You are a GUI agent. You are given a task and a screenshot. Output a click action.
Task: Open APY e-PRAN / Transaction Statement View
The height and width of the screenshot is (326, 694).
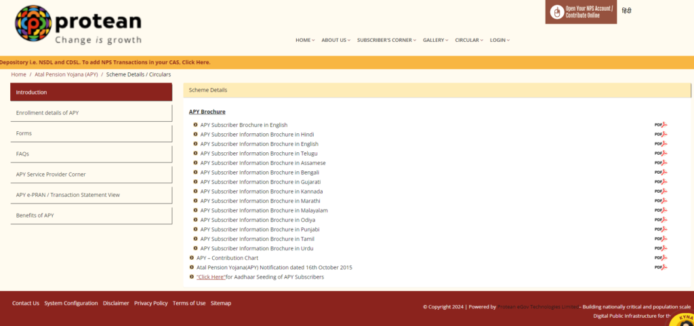91,195
